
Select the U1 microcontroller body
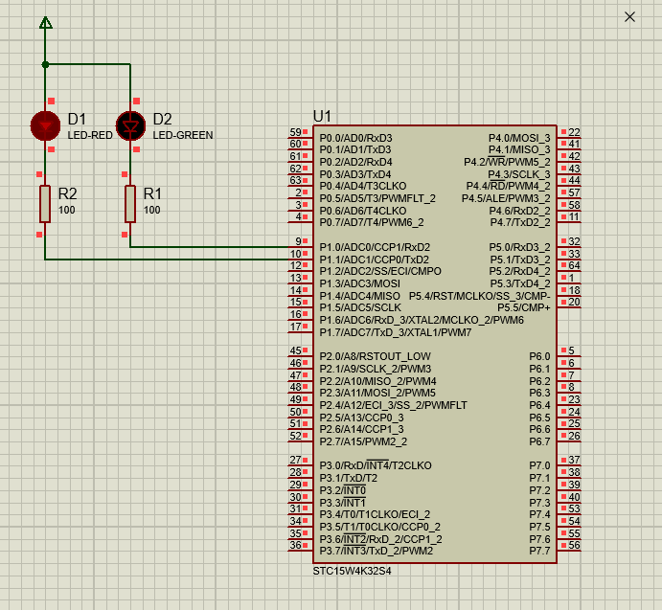434,344
